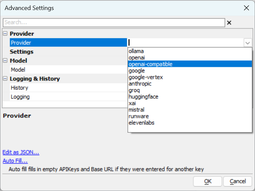Open the Provider dropdown arrow
Viewport: 255px width, 191px height.
coord(248,43)
